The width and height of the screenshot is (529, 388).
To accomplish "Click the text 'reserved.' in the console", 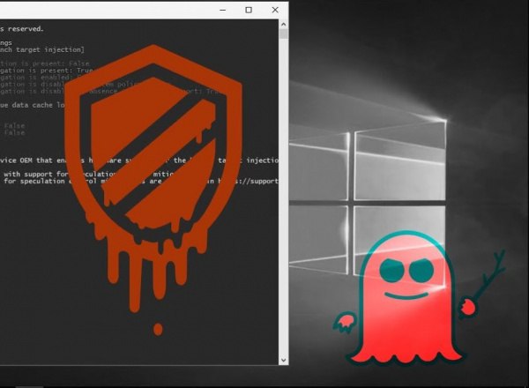I will coord(26,29).
